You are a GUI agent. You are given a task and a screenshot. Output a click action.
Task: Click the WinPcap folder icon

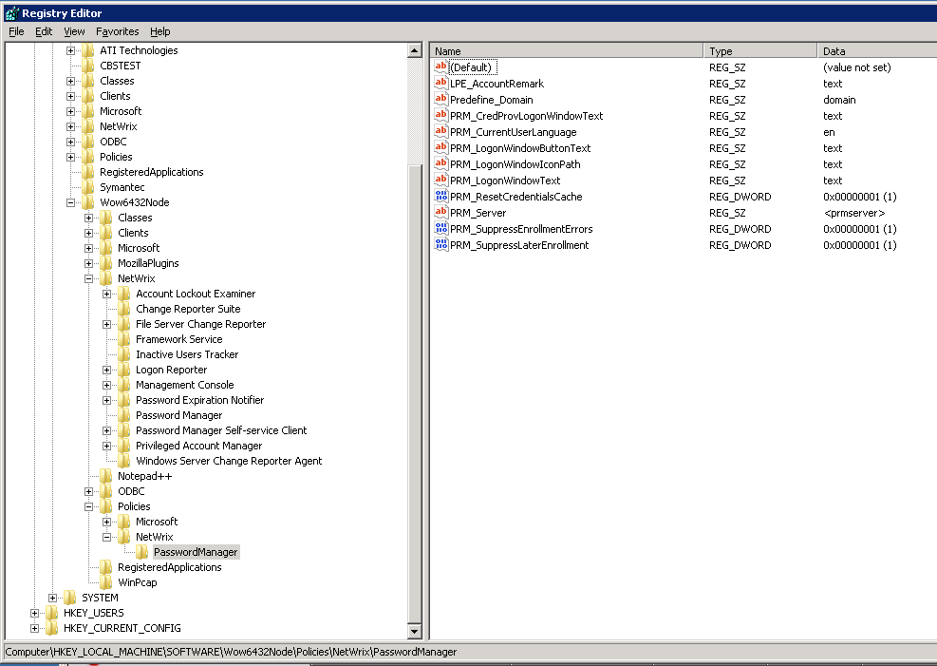105,582
